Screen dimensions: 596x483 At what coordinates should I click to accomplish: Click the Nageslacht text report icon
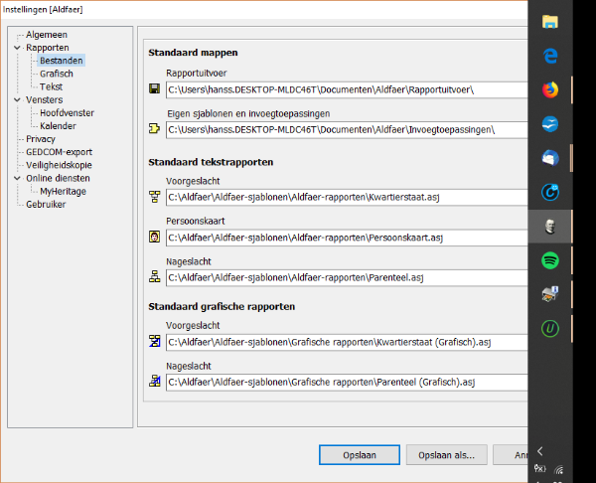[x=154, y=277]
